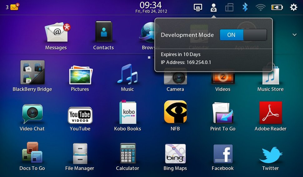
Task: Turn off the Development Mode switch
Action: [243, 35]
